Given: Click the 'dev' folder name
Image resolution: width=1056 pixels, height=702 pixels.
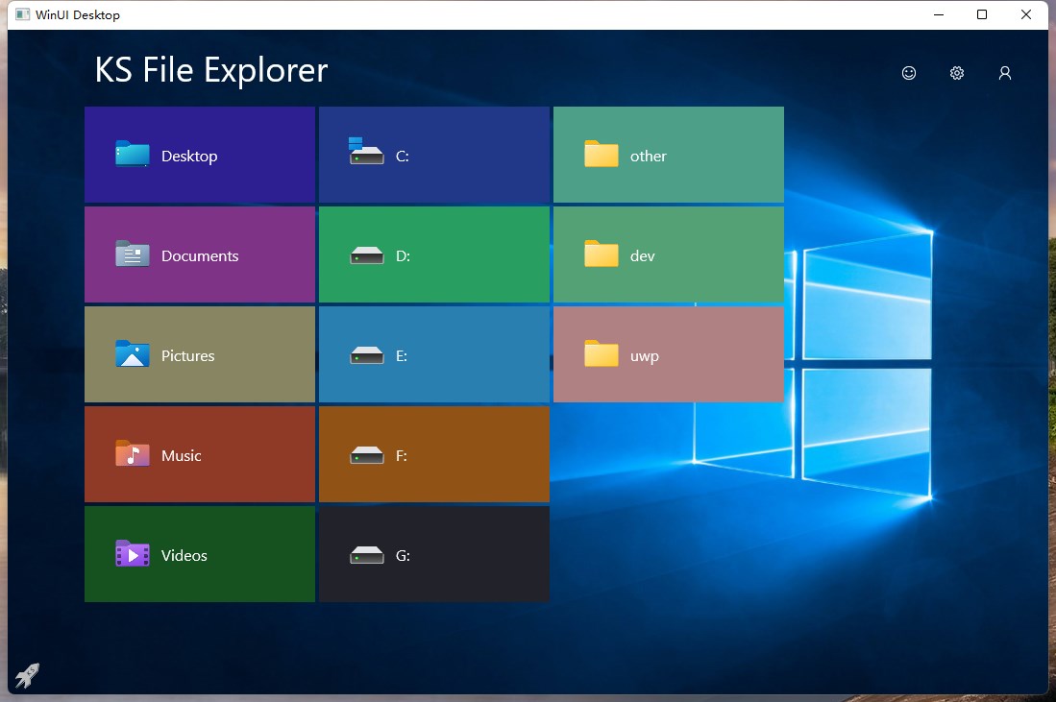Looking at the screenshot, I should click(642, 255).
